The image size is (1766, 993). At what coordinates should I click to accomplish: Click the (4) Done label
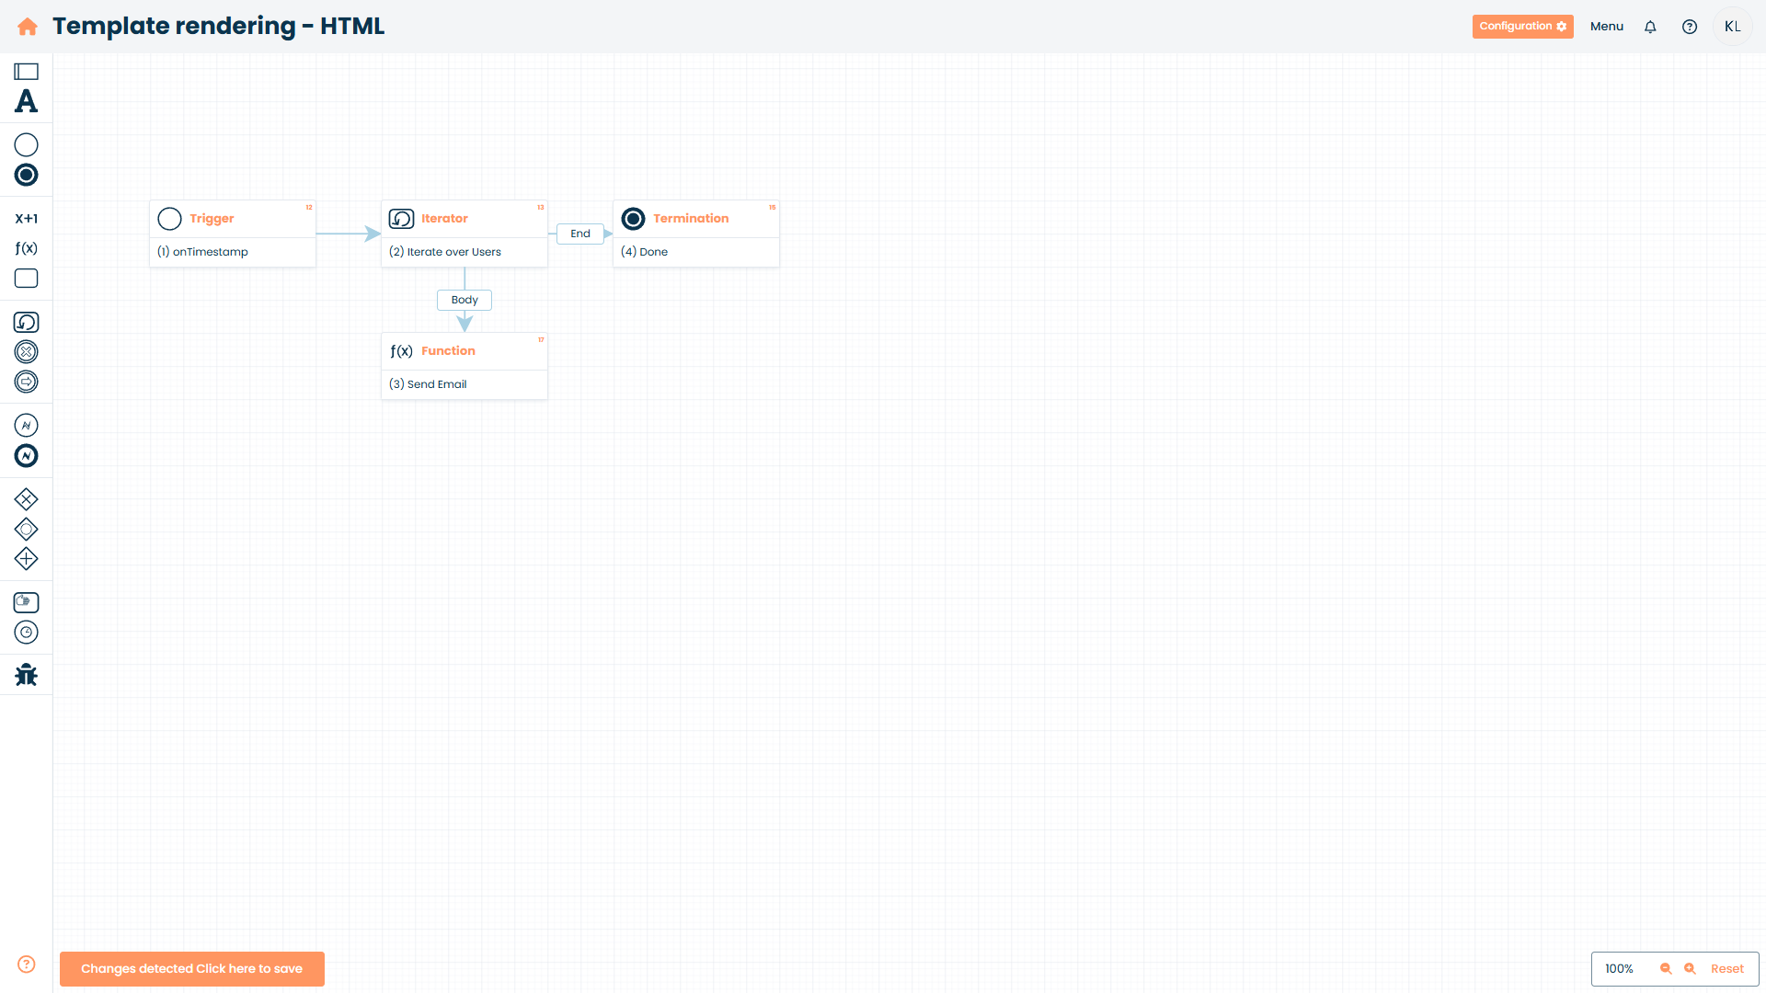[x=644, y=252]
